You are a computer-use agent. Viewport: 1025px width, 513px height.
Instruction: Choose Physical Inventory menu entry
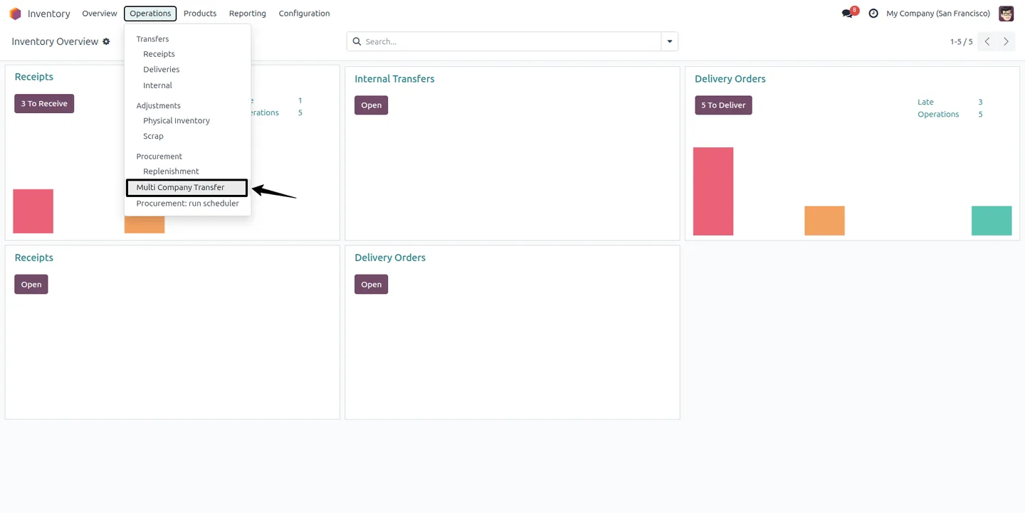(176, 121)
